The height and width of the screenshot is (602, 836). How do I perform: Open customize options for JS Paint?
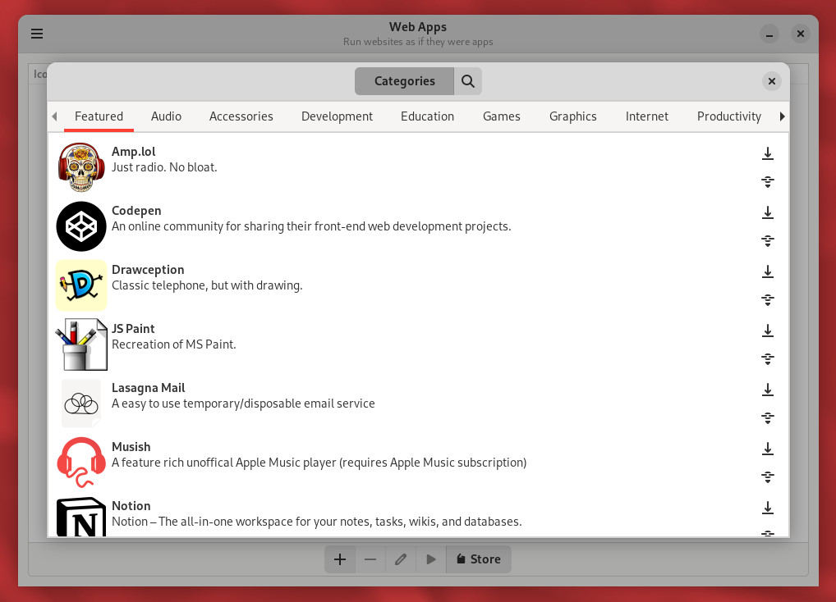click(x=767, y=359)
